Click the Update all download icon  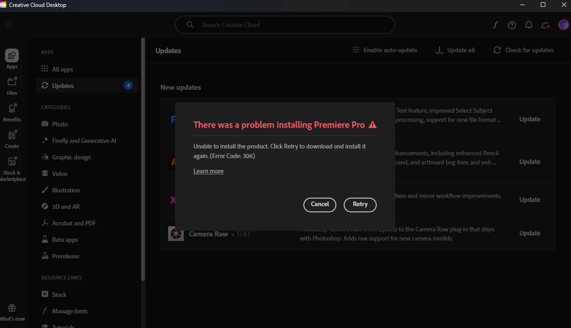[439, 50]
